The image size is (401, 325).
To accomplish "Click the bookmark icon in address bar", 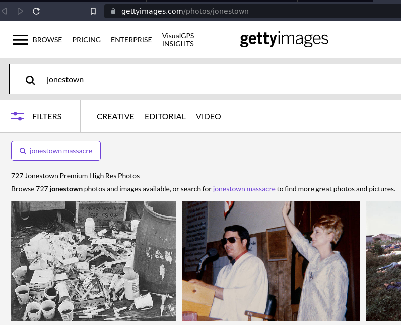I will click(93, 11).
